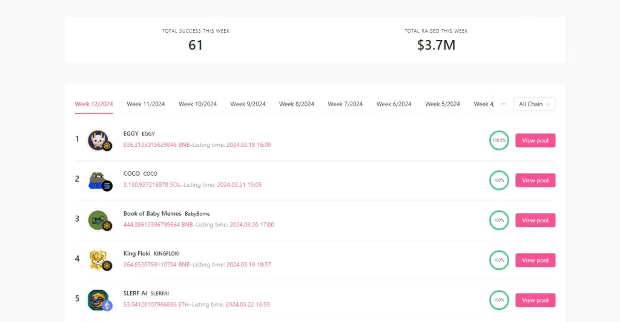Image resolution: width=620 pixels, height=322 pixels.
Task: View pool for King Floki
Action: pos(535,260)
